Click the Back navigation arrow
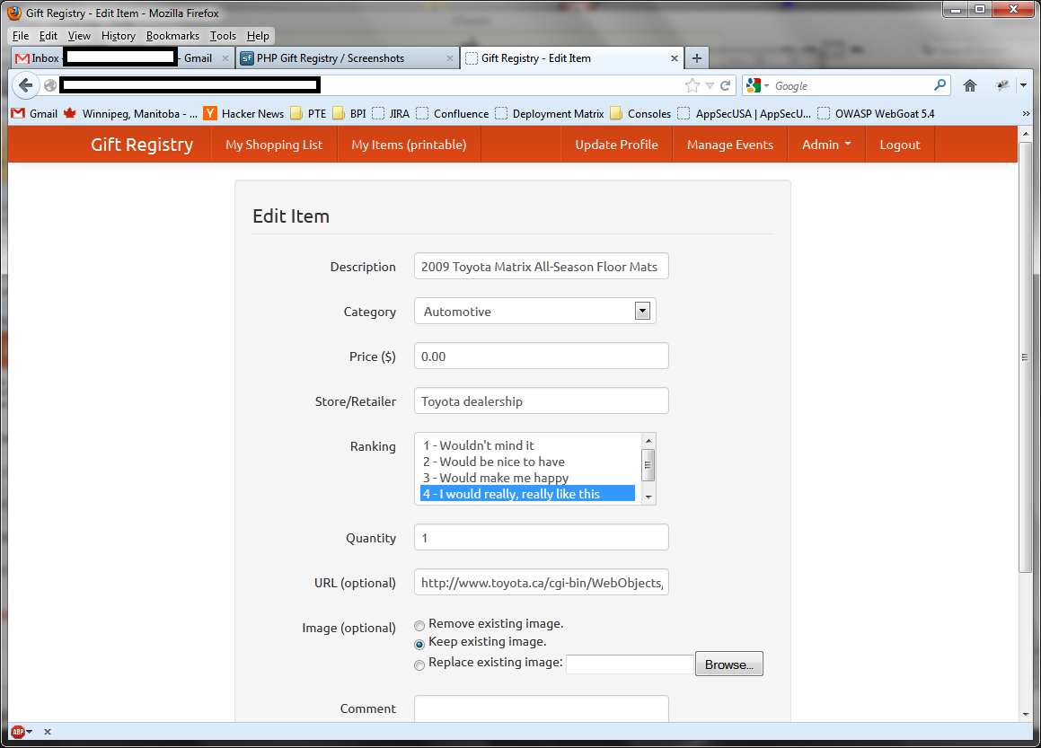Image resolution: width=1041 pixels, height=748 pixels. click(26, 85)
